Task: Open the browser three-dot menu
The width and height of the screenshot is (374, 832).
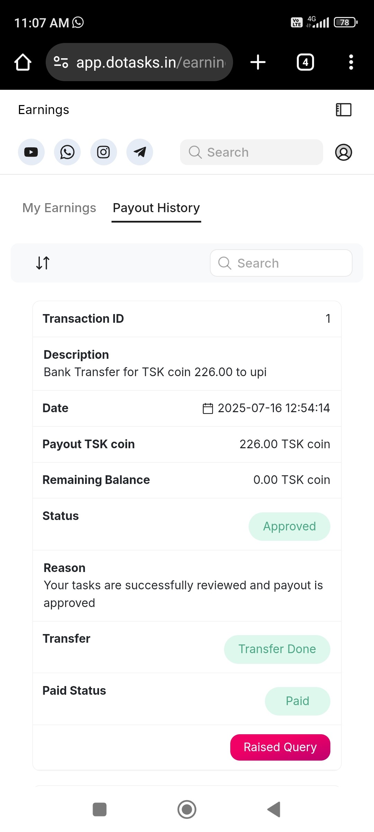Action: tap(351, 62)
